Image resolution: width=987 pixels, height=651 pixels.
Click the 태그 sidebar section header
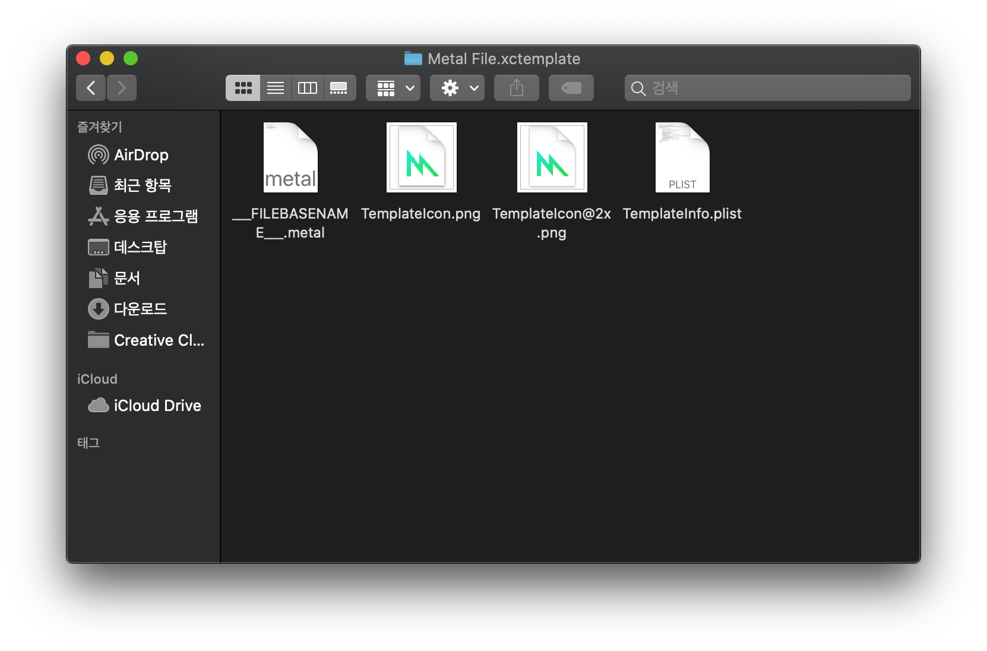click(88, 443)
